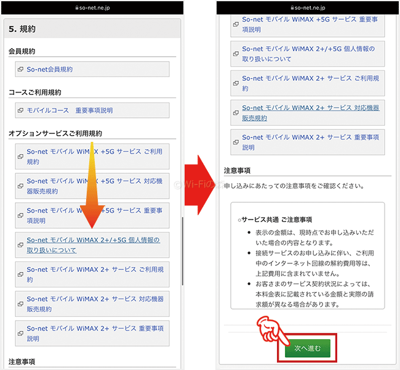The height and width of the screenshot is (370, 400).
Task: Open underlined 2+ 対応機器販売規約 link in right screen
Action: coord(311,113)
